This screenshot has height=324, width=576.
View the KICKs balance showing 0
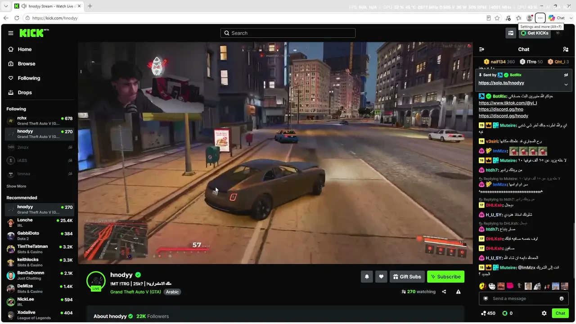508,313
